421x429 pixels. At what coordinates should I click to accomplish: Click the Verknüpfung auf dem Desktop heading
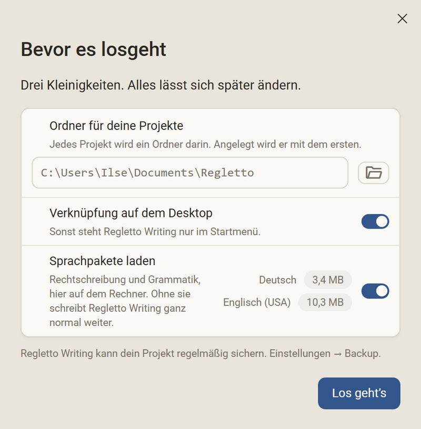click(x=131, y=213)
